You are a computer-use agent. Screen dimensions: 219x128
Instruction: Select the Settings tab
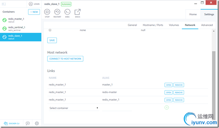click(209, 14)
